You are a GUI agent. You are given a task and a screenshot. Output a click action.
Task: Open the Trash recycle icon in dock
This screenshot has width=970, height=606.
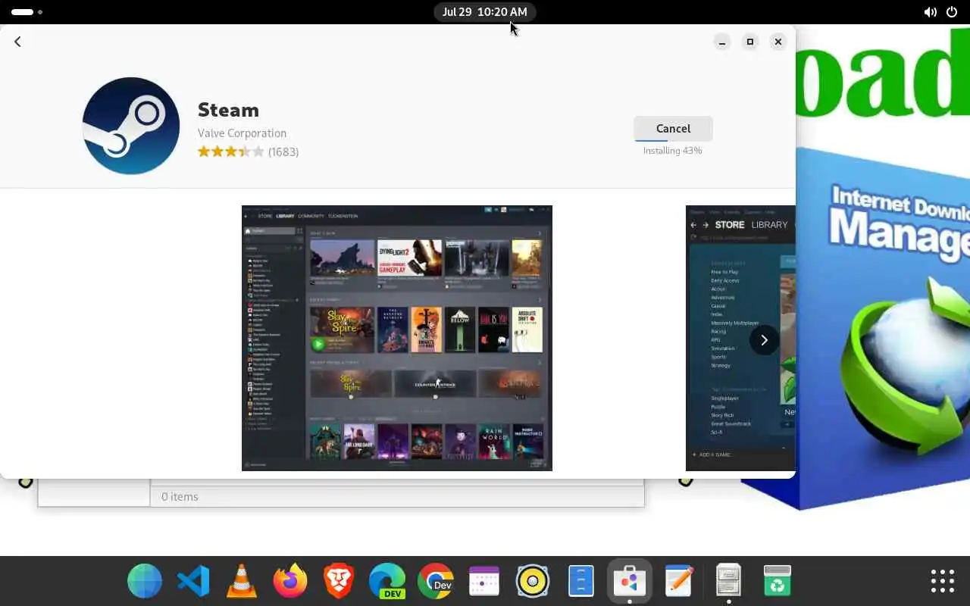pos(777,582)
